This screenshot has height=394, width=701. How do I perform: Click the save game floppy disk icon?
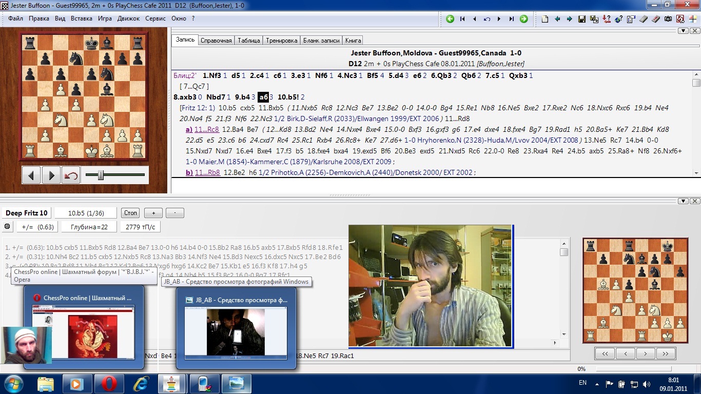[582, 19]
